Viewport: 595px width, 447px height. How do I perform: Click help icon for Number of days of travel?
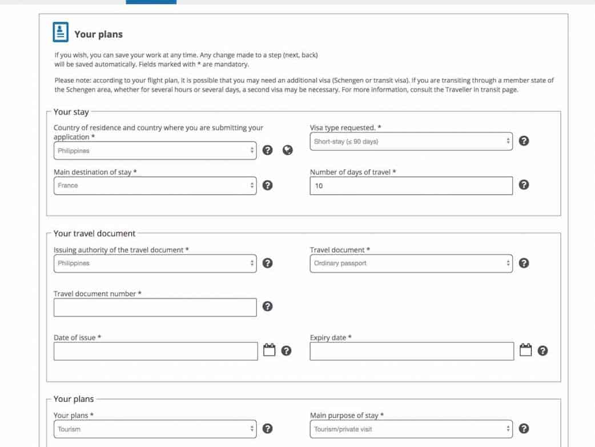(x=524, y=185)
